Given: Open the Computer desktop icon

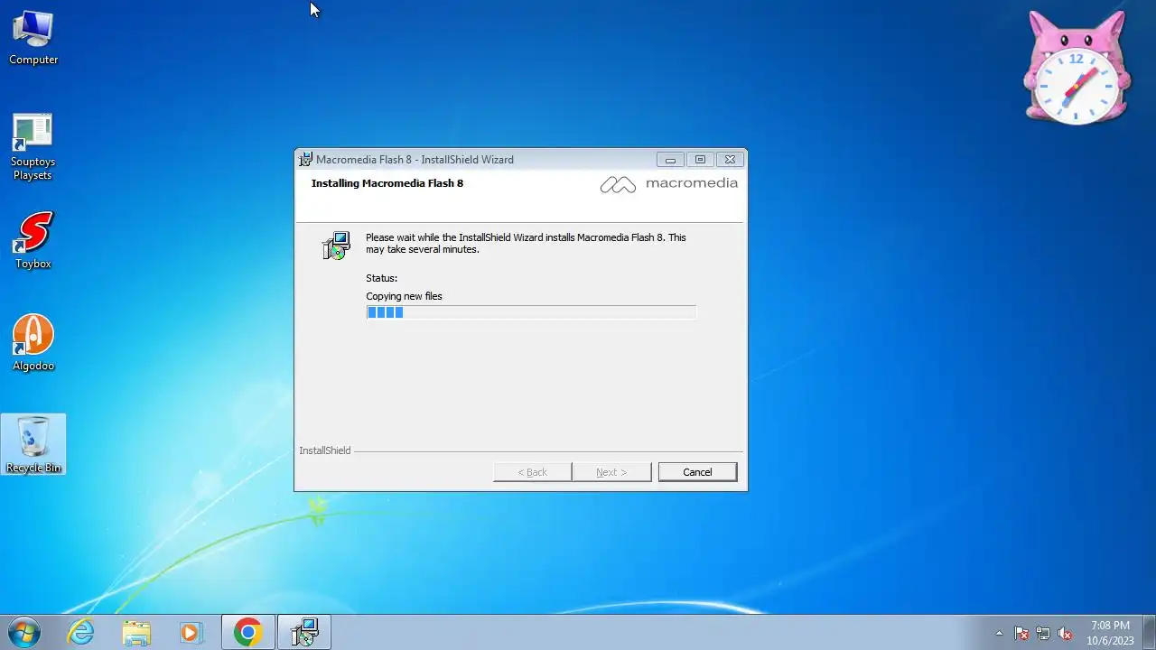Looking at the screenshot, I should (33, 38).
